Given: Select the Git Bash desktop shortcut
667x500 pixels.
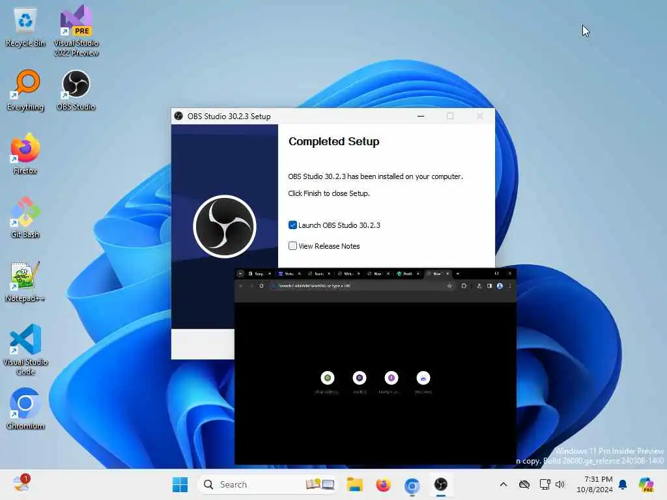Looking at the screenshot, I should tap(25, 217).
